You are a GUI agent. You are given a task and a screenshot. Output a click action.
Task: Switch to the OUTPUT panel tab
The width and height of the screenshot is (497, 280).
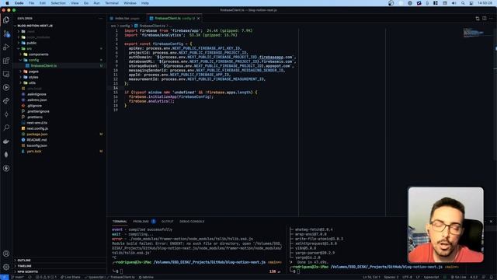[x=168, y=221]
